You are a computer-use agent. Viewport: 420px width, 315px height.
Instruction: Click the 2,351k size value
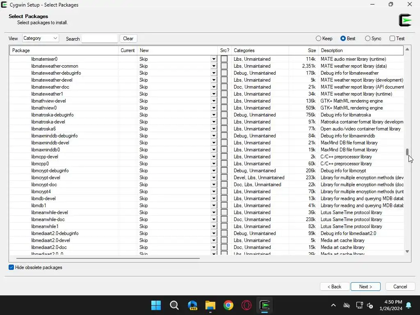pyautogui.click(x=308, y=66)
